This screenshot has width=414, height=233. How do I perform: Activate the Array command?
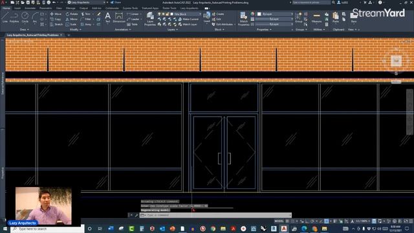[86, 25]
